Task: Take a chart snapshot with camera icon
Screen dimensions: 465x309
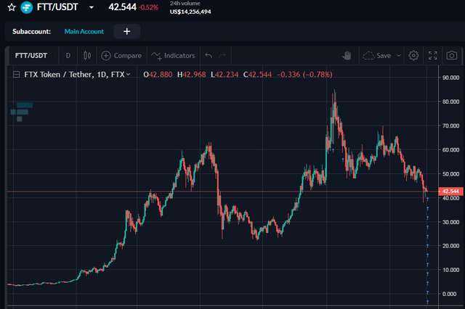Action: tap(452, 55)
